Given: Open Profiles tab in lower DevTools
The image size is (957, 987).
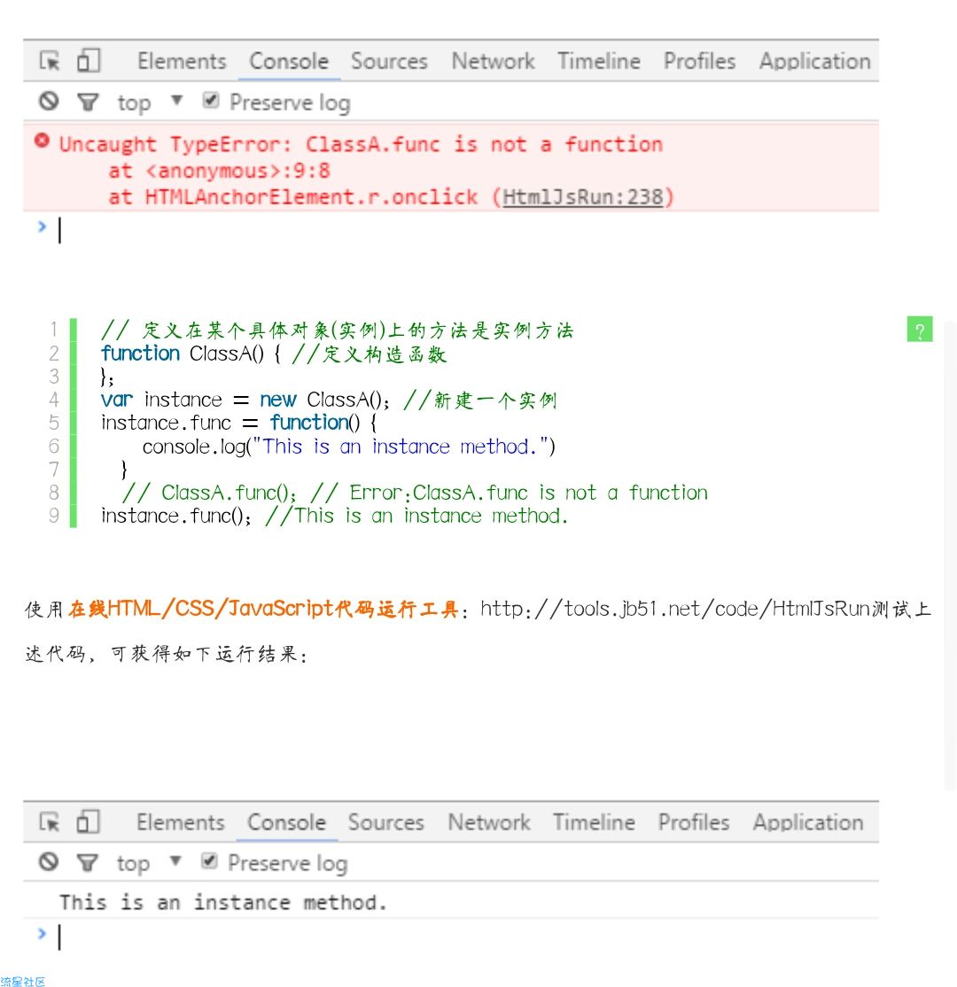Looking at the screenshot, I should click(x=694, y=822).
